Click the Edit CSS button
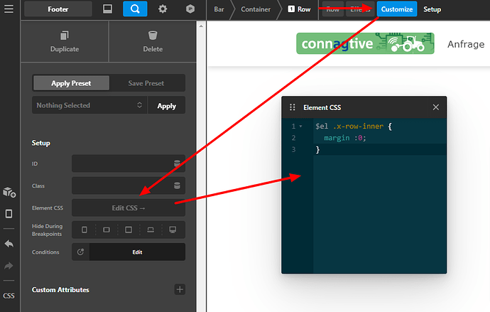Viewport: 490px width, 312px height. [x=129, y=208]
